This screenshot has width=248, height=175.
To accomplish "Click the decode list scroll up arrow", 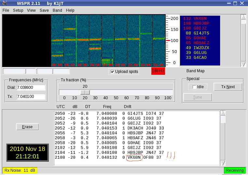I will coord(223,113).
